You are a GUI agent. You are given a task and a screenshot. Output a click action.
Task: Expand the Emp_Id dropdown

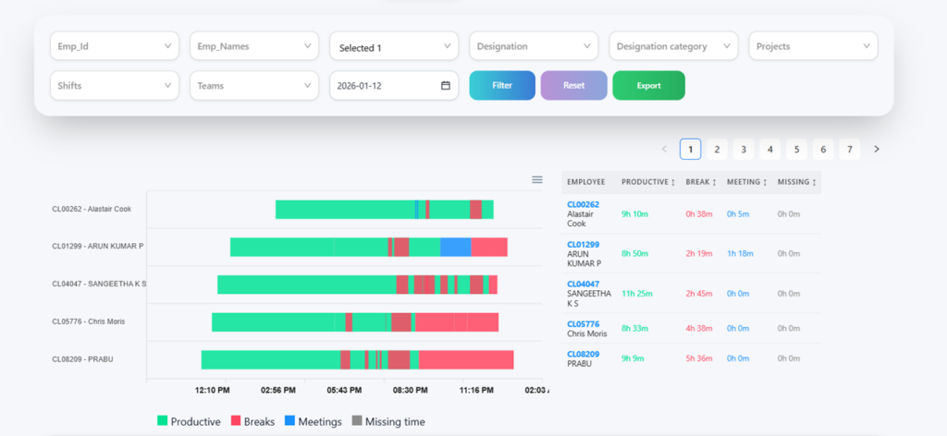[115, 46]
